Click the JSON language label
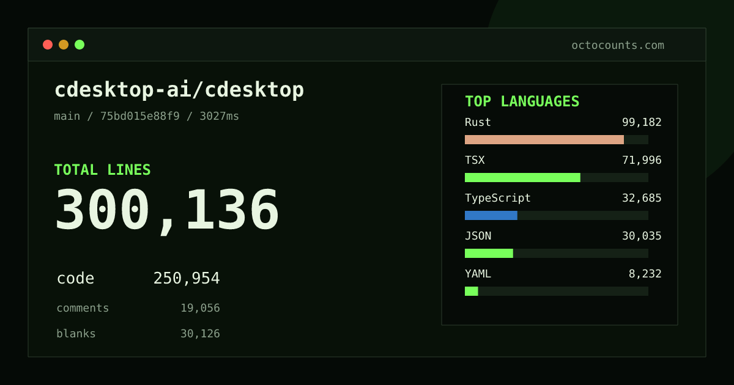734x385 pixels. click(x=478, y=236)
